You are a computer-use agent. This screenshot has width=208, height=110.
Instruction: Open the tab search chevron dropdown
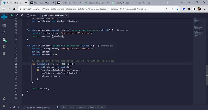click(182, 2)
